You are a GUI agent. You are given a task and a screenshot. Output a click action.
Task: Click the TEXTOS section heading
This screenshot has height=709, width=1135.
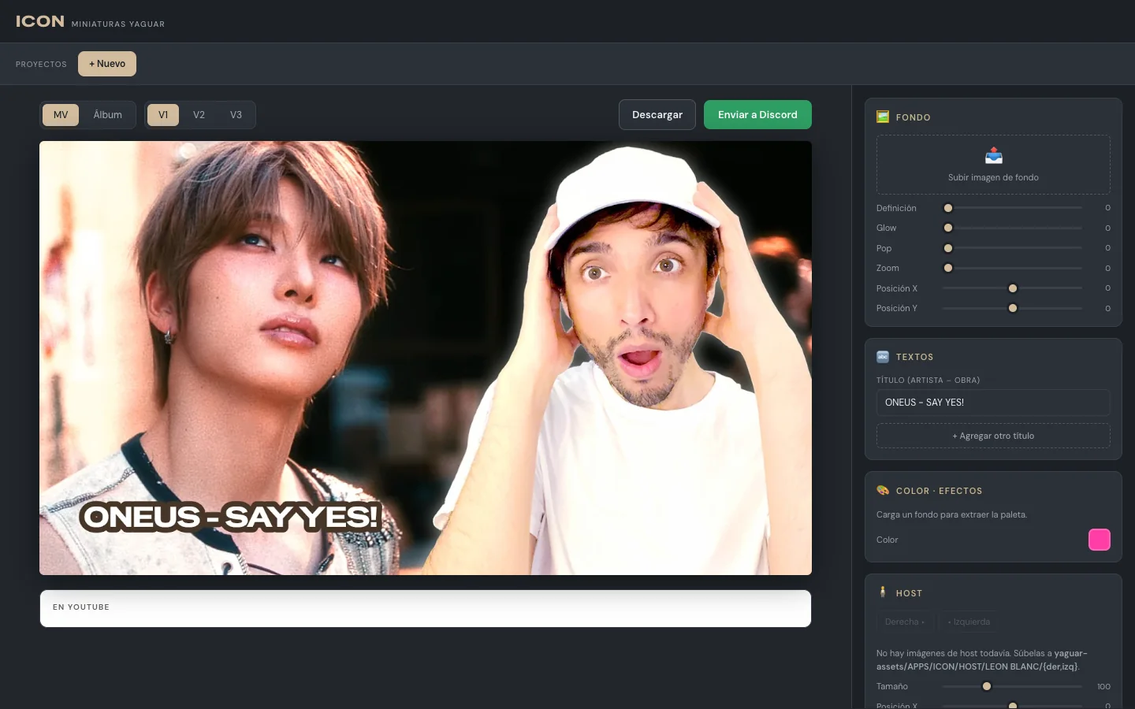tap(914, 357)
